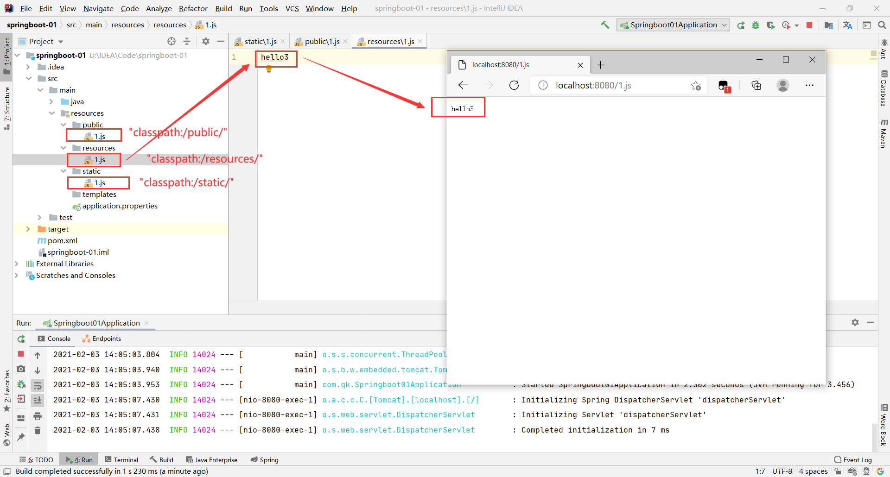The image size is (890, 477).
Task: Collapse the static folder
Action: 64,171
